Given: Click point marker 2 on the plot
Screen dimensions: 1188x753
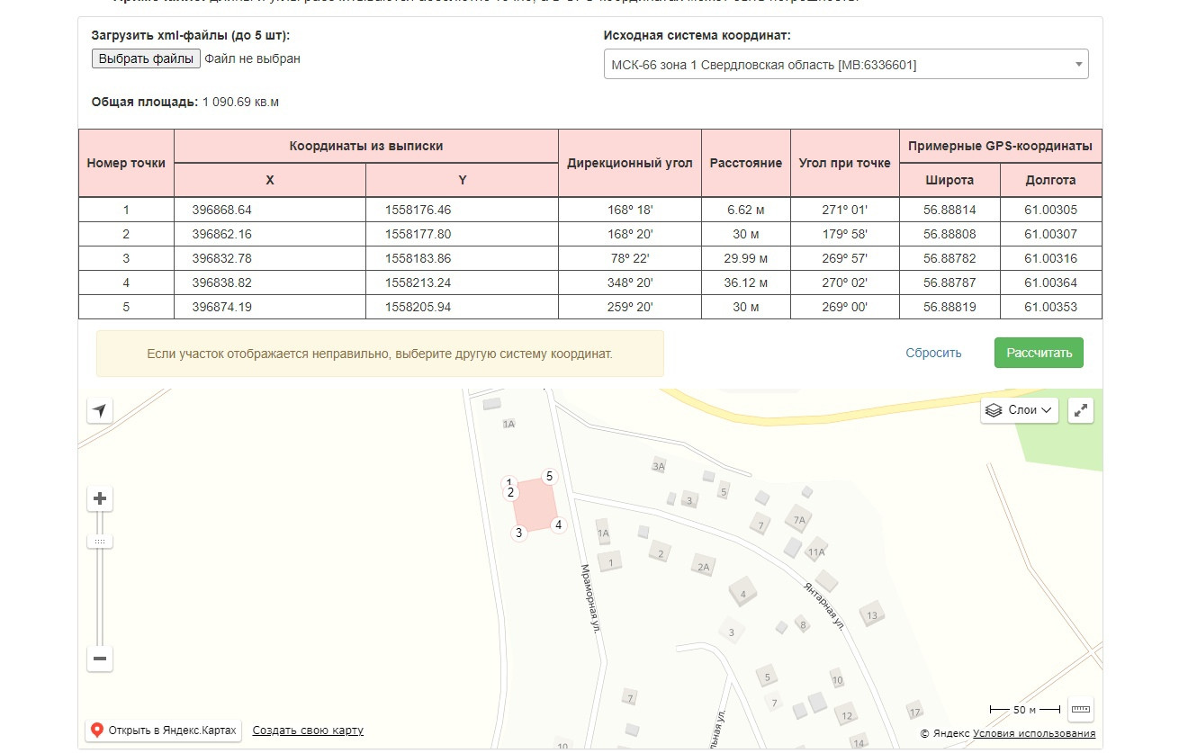Looking at the screenshot, I should tap(510, 492).
